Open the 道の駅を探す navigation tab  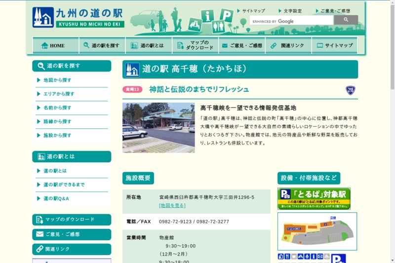(x=101, y=45)
